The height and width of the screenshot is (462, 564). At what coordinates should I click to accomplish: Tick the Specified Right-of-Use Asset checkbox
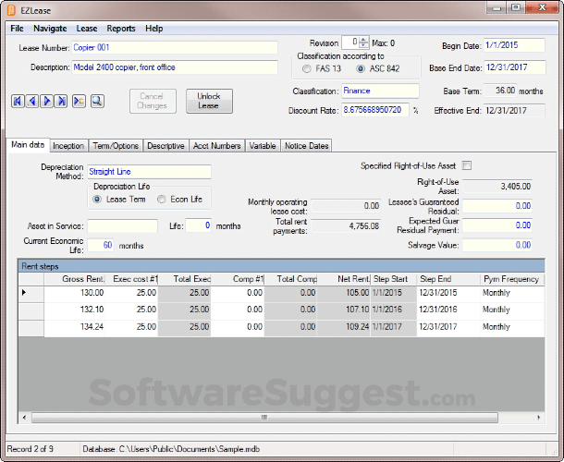pos(467,165)
